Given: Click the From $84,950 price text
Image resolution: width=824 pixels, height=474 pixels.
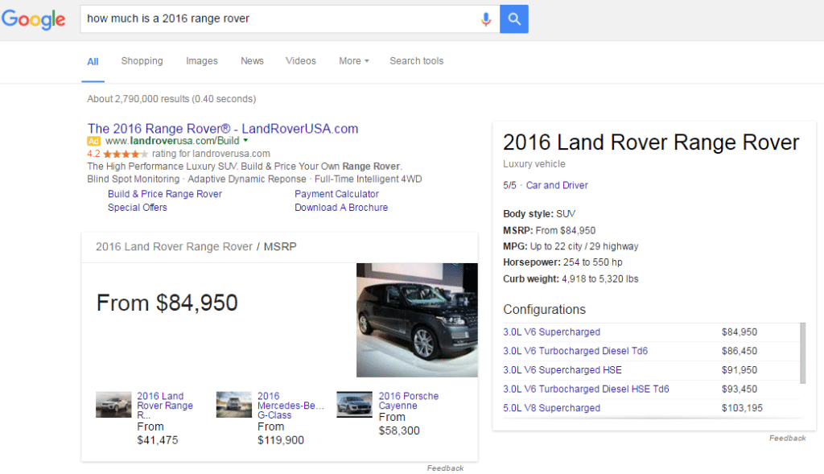Looking at the screenshot, I should point(167,303).
